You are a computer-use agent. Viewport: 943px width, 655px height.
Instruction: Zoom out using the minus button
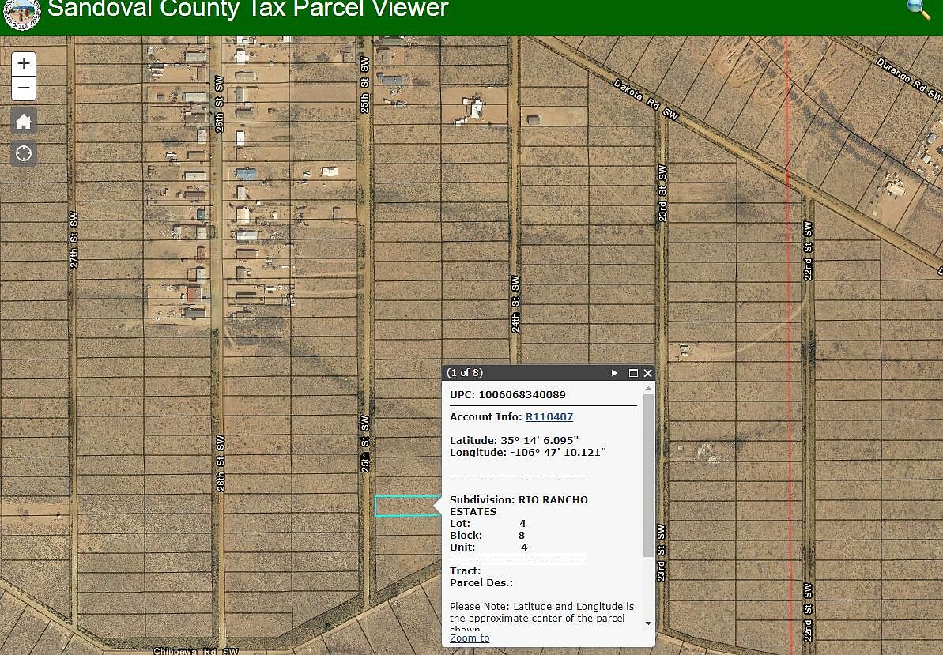[x=23, y=88]
